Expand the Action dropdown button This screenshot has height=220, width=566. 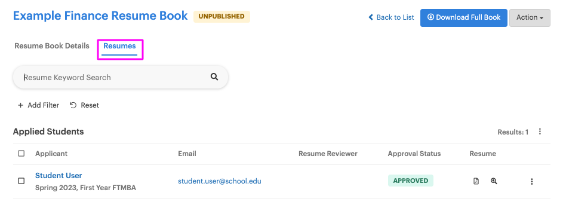(x=530, y=18)
